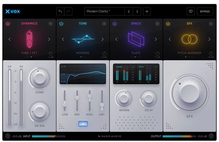Bypass the plugin
Image resolution: width=219 pixels, height=142 pixels.
[205, 11]
